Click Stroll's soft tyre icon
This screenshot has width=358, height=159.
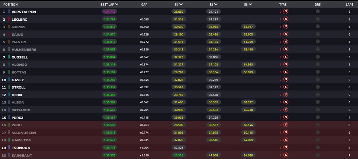click(x=286, y=87)
